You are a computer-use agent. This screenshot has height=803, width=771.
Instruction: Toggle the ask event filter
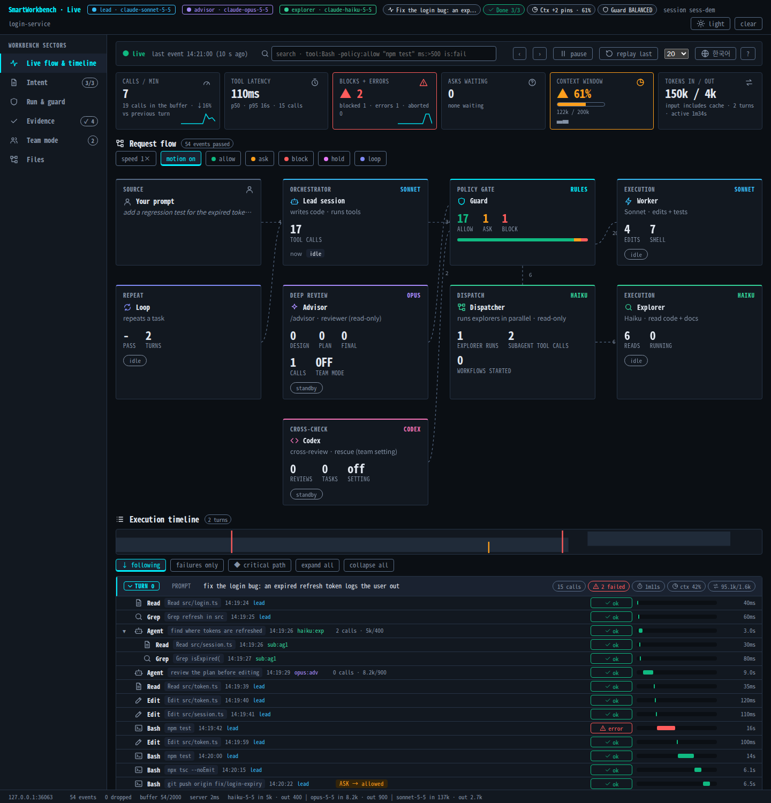click(x=260, y=158)
